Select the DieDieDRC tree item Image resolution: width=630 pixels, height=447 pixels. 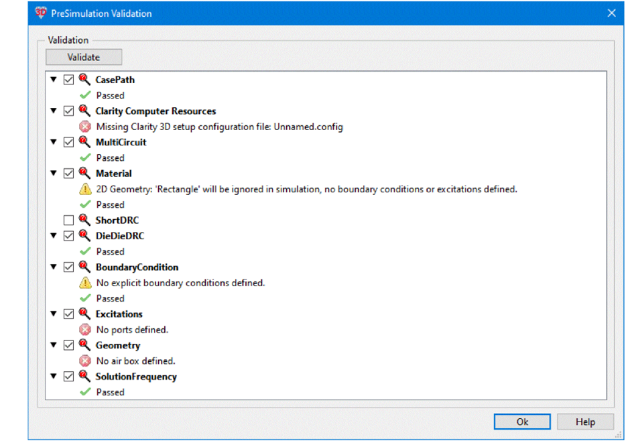tap(119, 236)
